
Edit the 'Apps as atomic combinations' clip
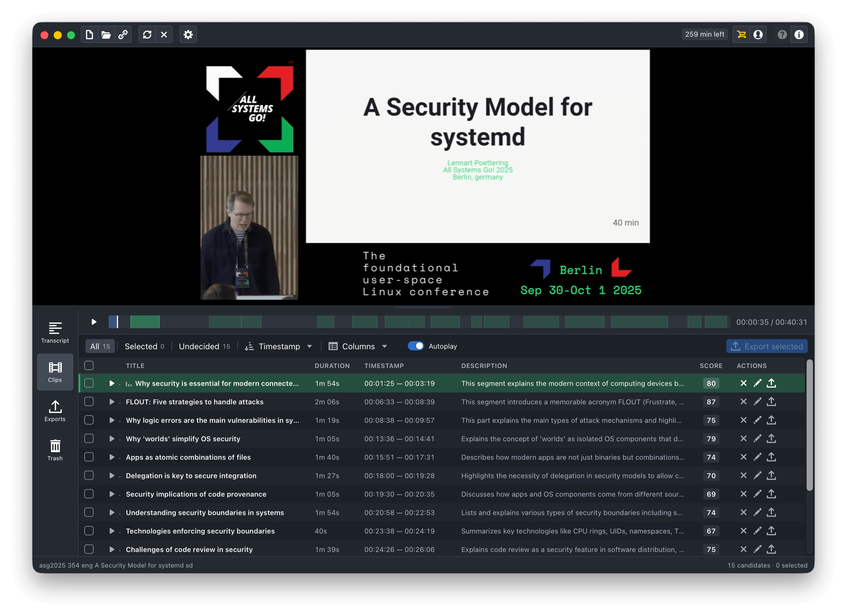click(758, 457)
